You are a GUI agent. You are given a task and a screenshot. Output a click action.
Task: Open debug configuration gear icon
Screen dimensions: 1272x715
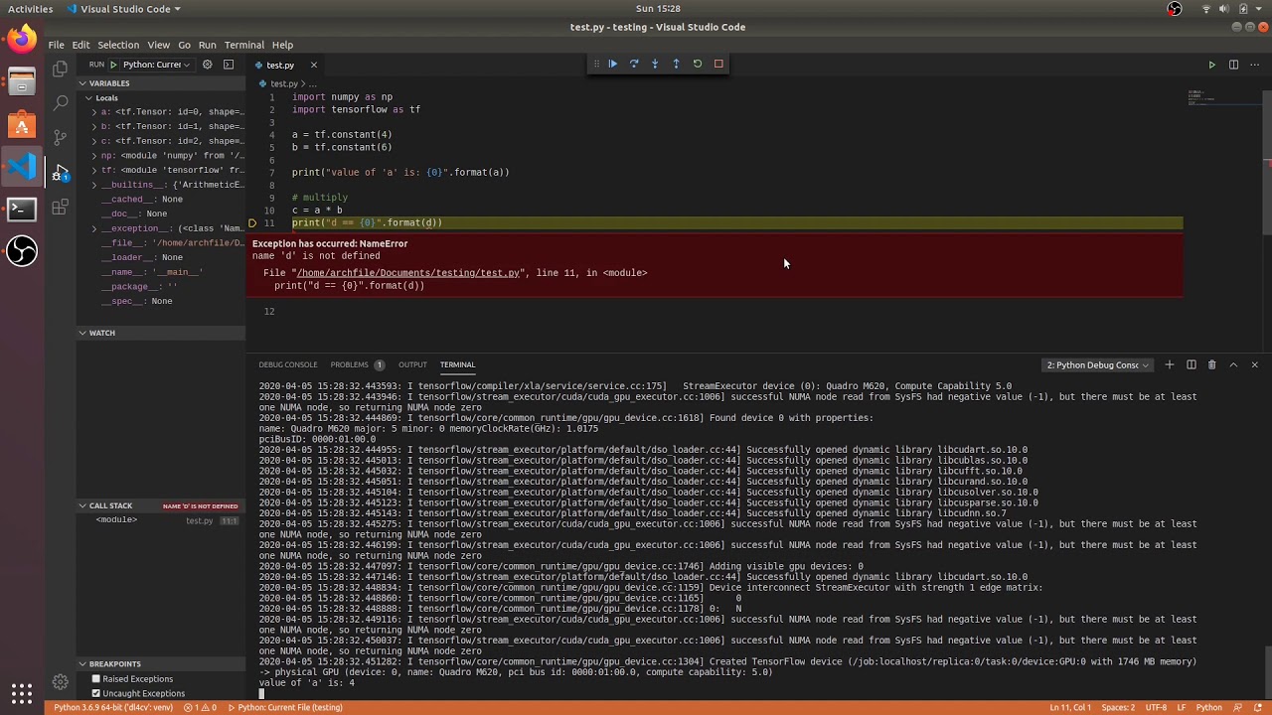pyautogui.click(x=207, y=65)
